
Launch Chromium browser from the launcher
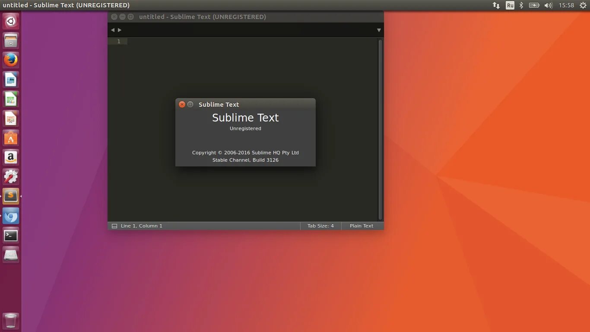pos(11,216)
